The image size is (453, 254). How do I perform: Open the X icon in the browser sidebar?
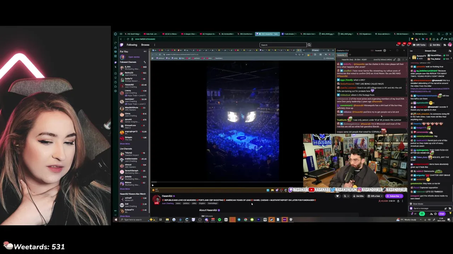[115, 67]
